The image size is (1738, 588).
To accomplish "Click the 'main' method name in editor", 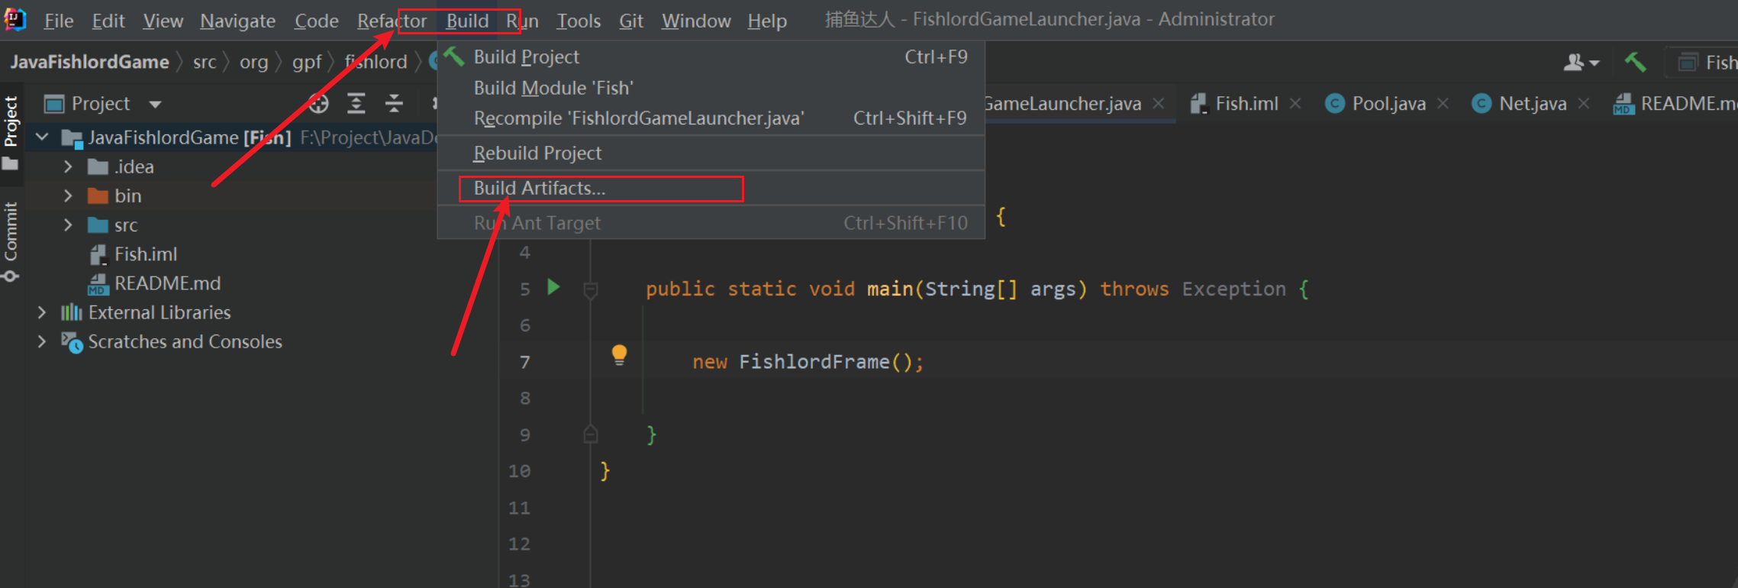I will click(x=890, y=289).
